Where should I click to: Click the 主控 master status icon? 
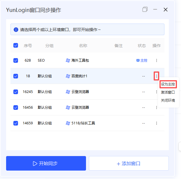(x=138, y=60)
